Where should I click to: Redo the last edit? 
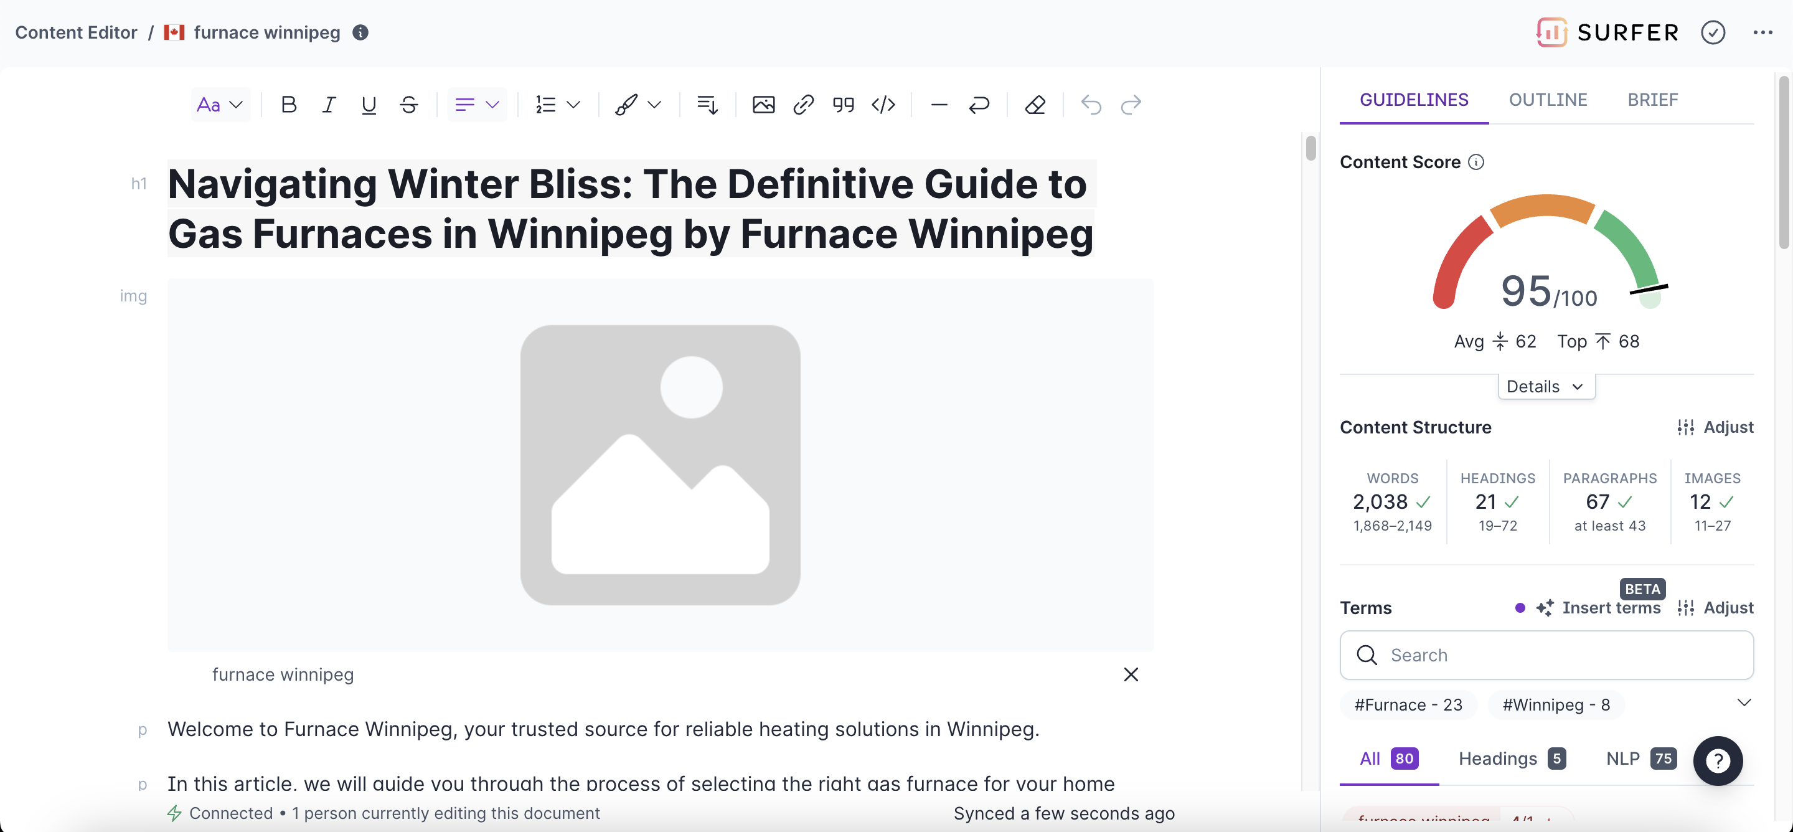pos(1131,105)
